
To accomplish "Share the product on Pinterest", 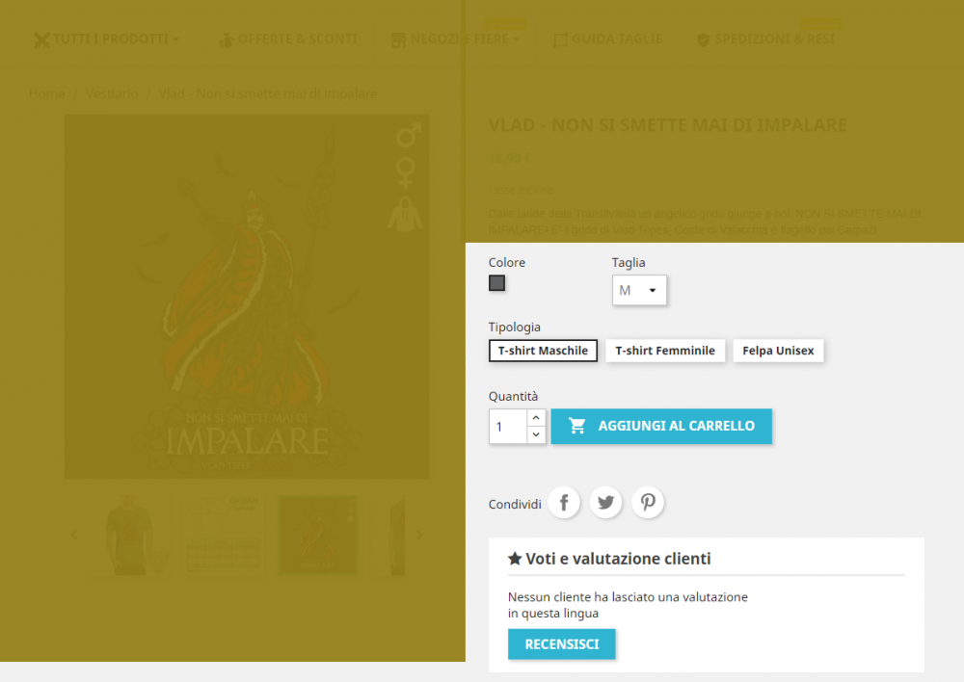I will (x=647, y=502).
